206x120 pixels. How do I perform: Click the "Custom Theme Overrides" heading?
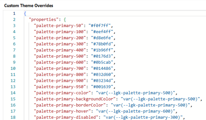pos(29,6)
